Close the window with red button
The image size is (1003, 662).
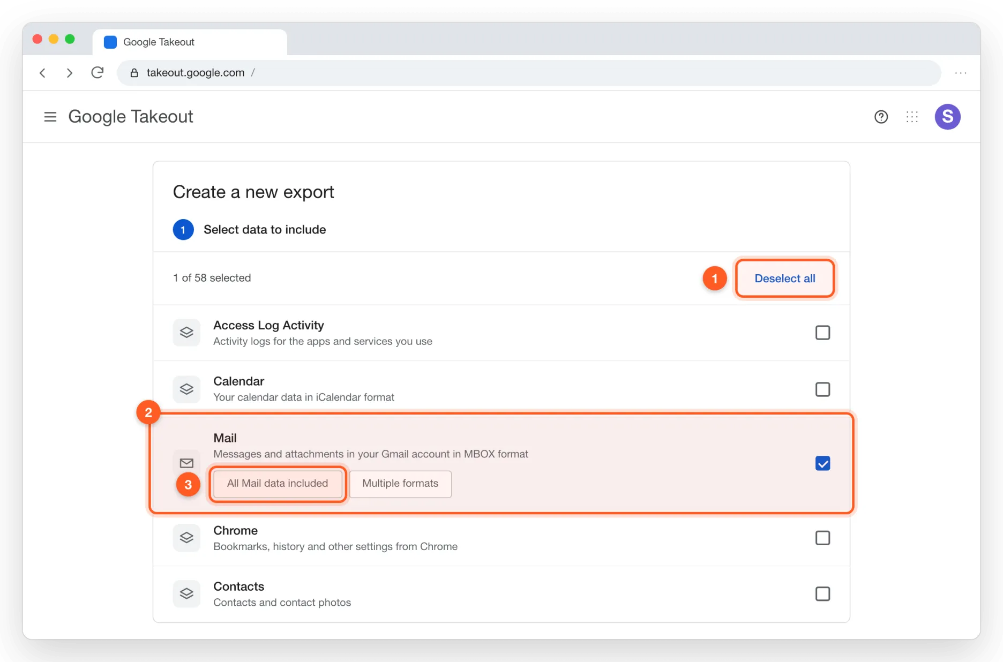click(38, 39)
